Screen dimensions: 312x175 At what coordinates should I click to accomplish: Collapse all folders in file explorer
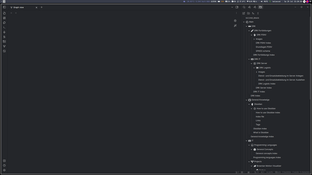coord(258,13)
